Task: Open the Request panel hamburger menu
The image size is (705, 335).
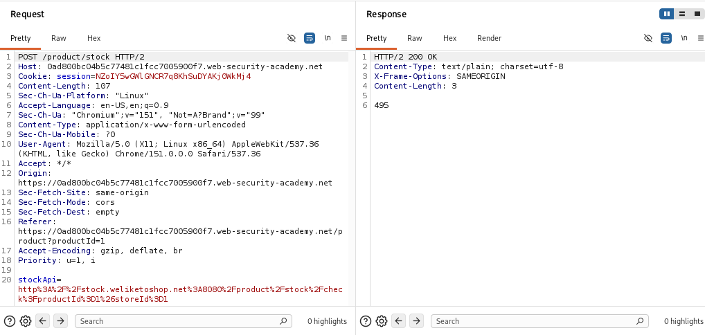Action: 344,38
